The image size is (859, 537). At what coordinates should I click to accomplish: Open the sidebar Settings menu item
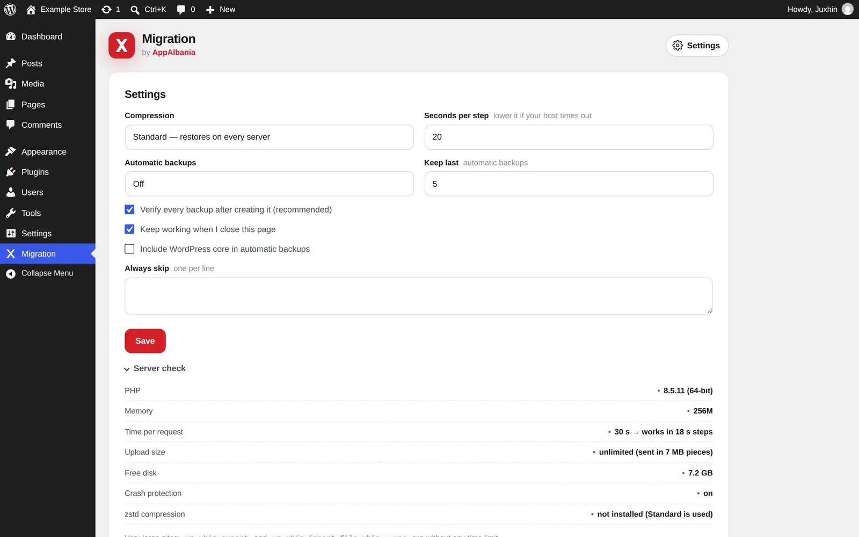pyautogui.click(x=48, y=234)
